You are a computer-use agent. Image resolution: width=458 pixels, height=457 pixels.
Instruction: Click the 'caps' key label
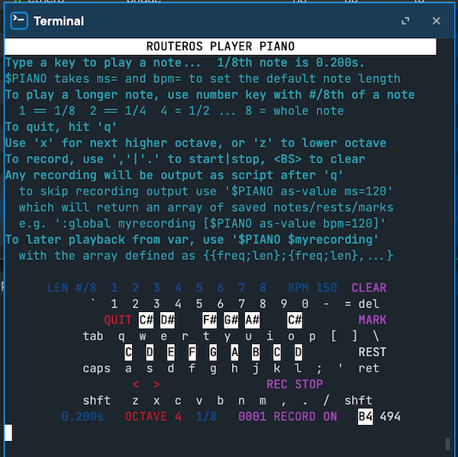(x=97, y=368)
